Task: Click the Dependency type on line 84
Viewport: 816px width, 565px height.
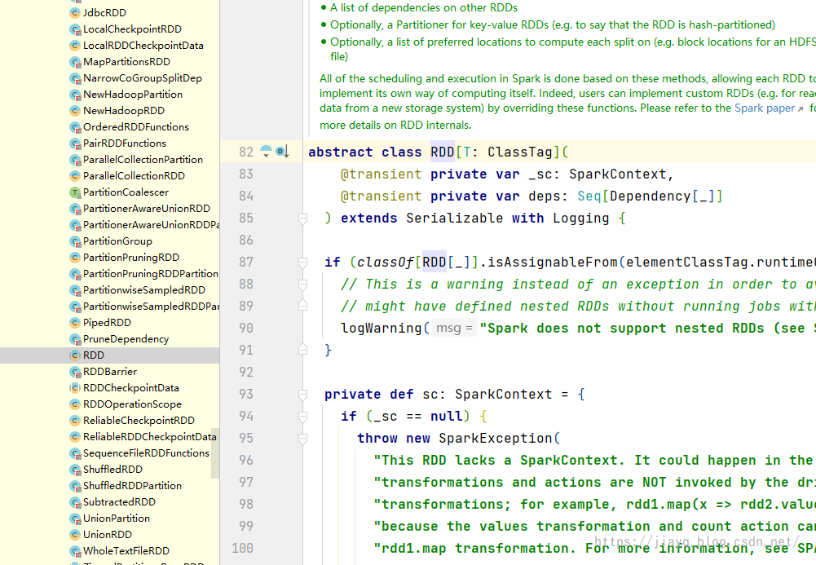Action: click(650, 196)
